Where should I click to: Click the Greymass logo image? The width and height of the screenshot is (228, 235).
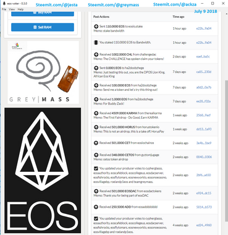point(43,72)
